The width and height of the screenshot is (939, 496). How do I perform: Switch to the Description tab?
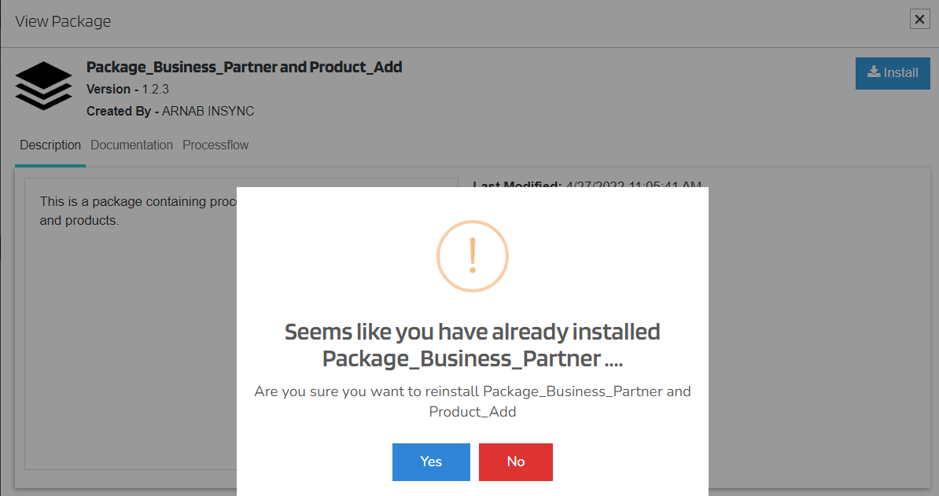pyautogui.click(x=50, y=145)
